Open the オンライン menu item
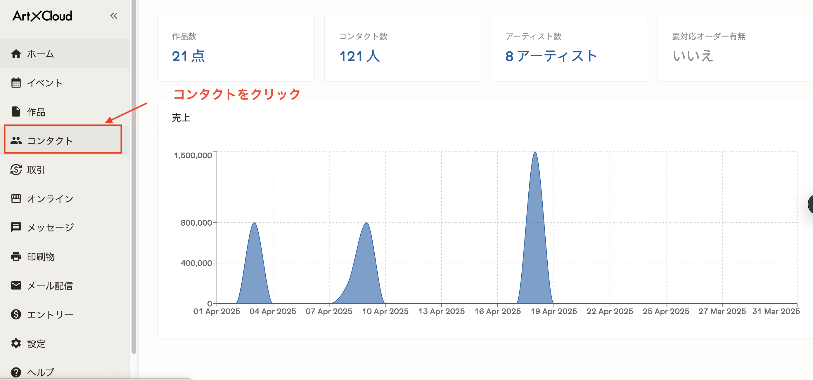 tap(65, 198)
